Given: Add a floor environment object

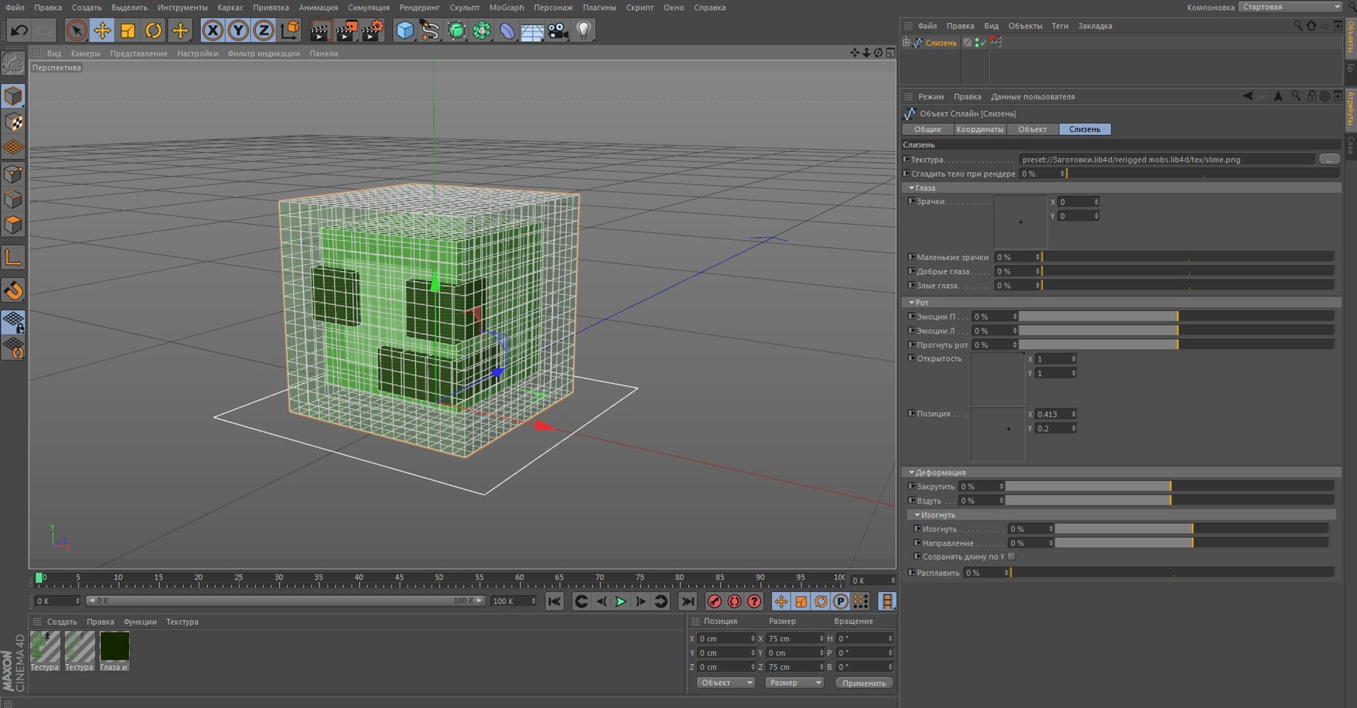Looking at the screenshot, I should click(x=532, y=30).
